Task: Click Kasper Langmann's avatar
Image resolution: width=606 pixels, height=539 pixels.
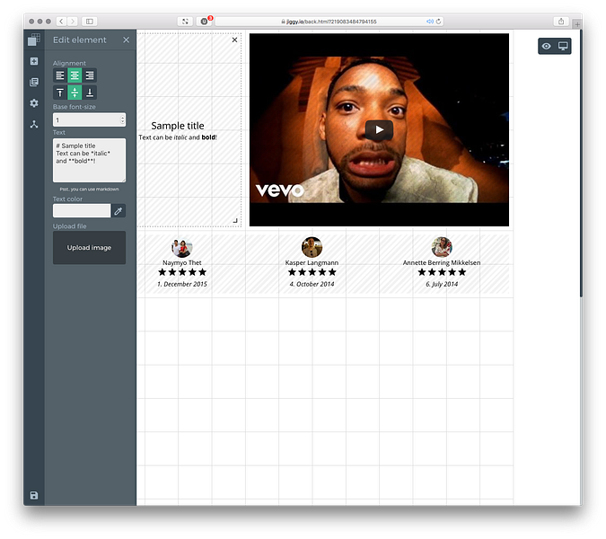Action: pyautogui.click(x=312, y=247)
